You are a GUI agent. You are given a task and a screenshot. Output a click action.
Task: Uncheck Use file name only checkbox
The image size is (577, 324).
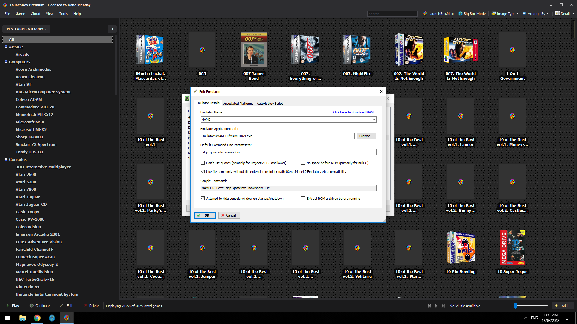point(203,172)
